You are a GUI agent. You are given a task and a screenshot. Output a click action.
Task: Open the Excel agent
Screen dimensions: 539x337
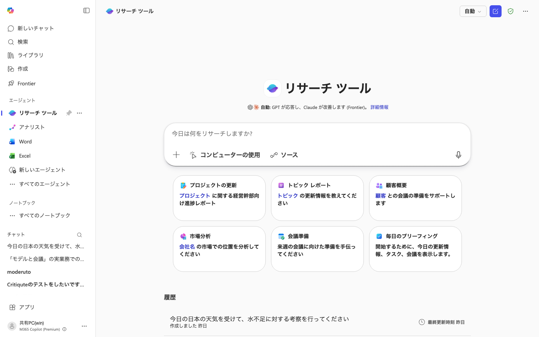[24, 156]
